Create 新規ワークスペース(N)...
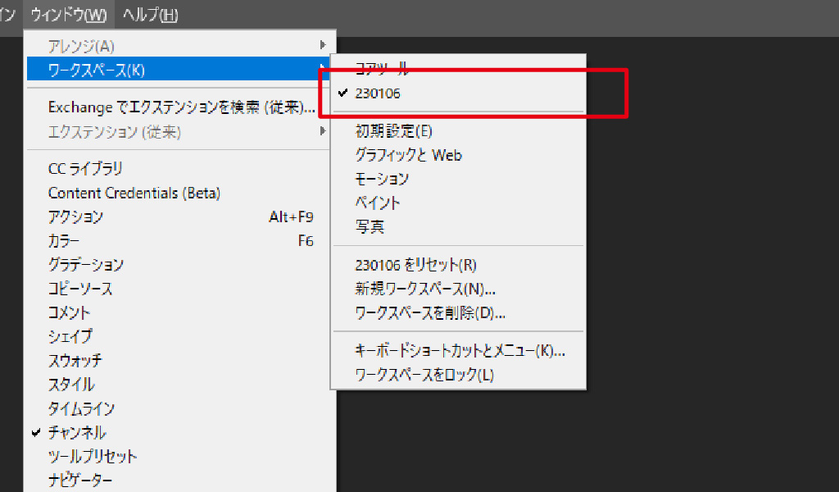 (x=424, y=289)
